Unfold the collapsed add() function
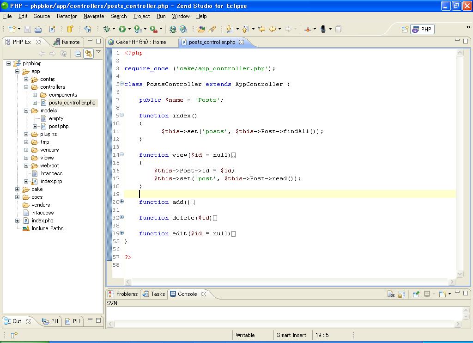The image size is (473, 343). click(x=122, y=202)
